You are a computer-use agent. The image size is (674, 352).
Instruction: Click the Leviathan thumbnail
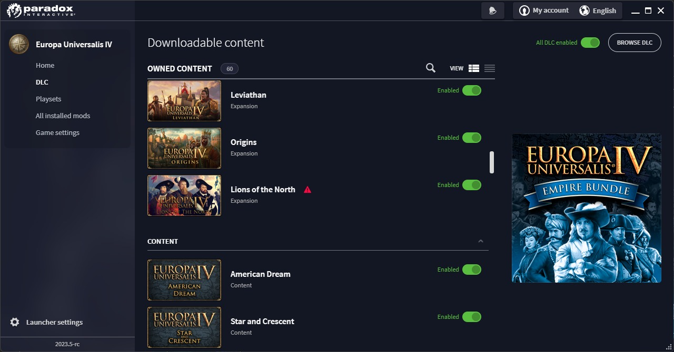(x=184, y=101)
